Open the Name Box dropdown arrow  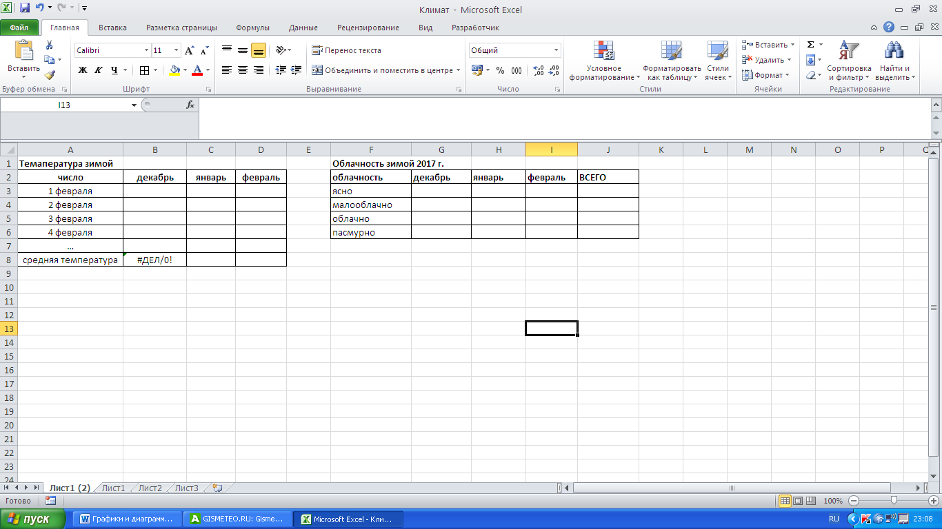(x=134, y=105)
